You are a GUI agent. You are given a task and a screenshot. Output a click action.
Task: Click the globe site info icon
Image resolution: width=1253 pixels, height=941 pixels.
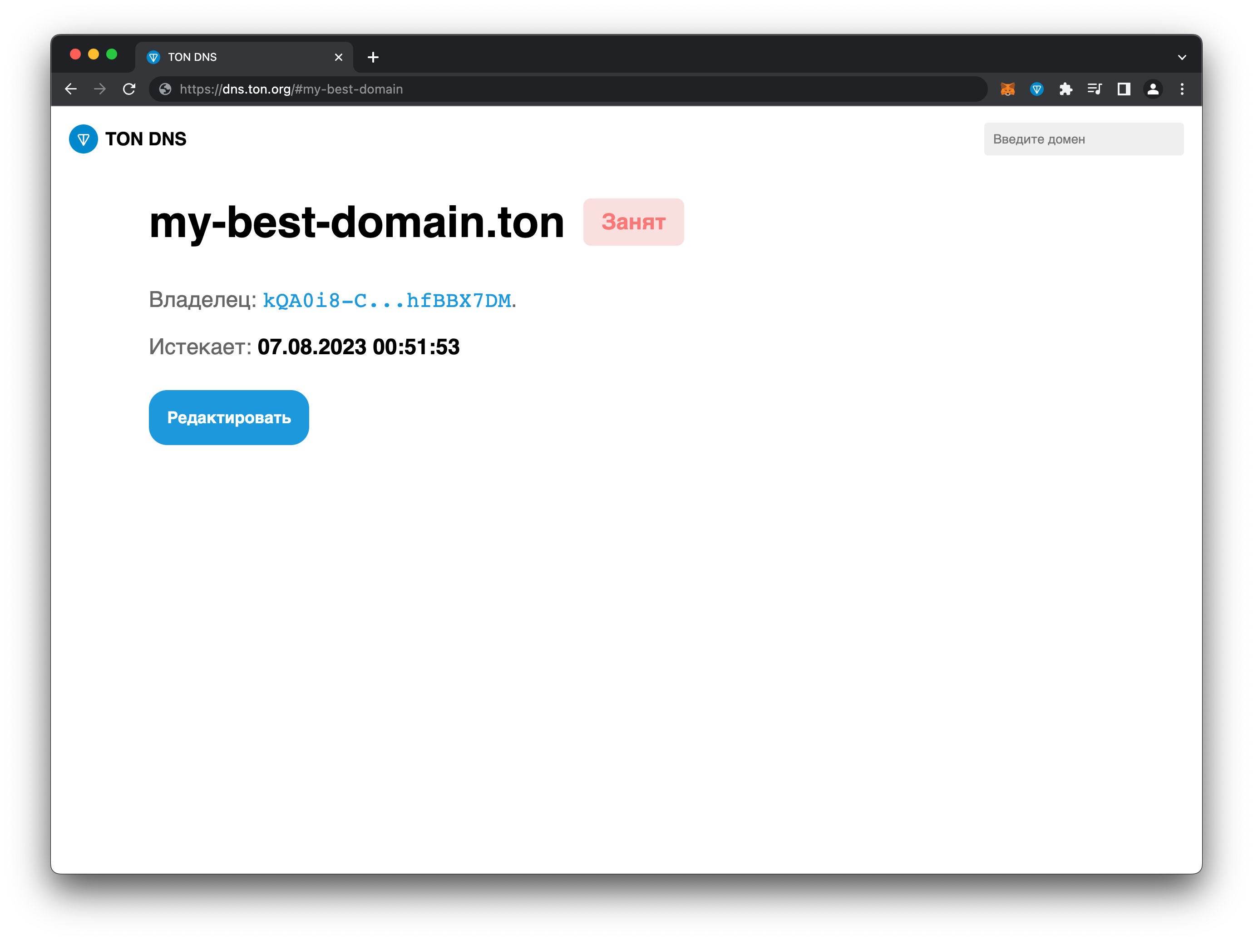(165, 89)
